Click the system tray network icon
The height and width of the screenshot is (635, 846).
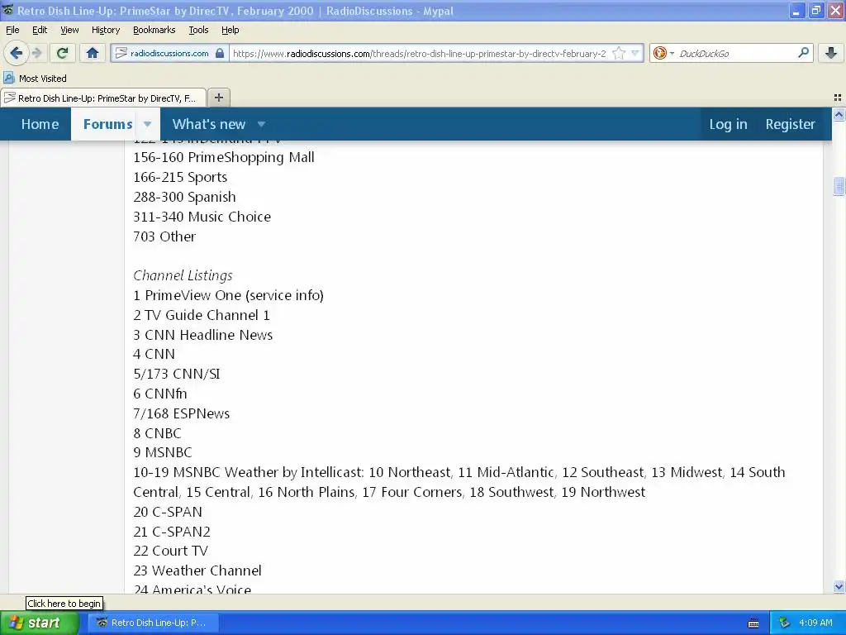click(784, 623)
